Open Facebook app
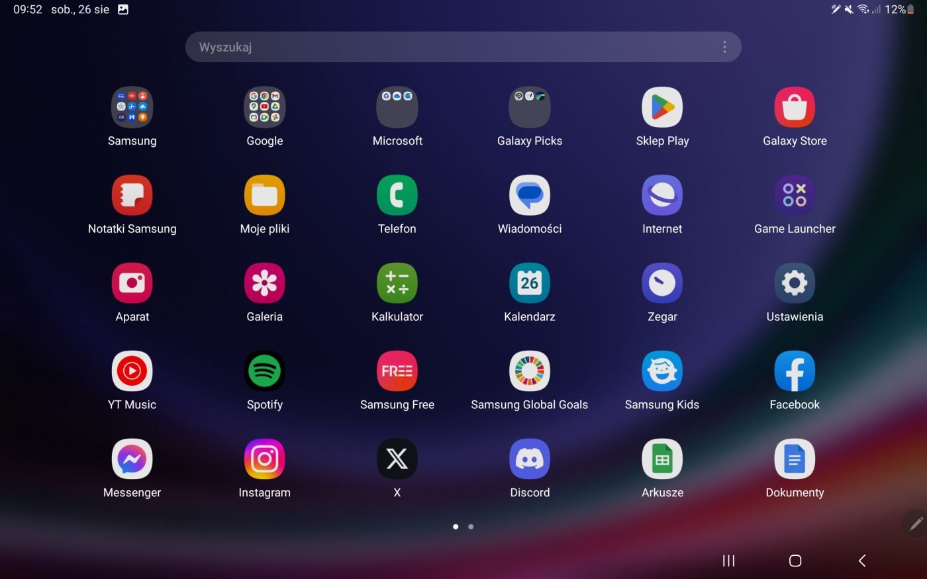 click(x=795, y=371)
